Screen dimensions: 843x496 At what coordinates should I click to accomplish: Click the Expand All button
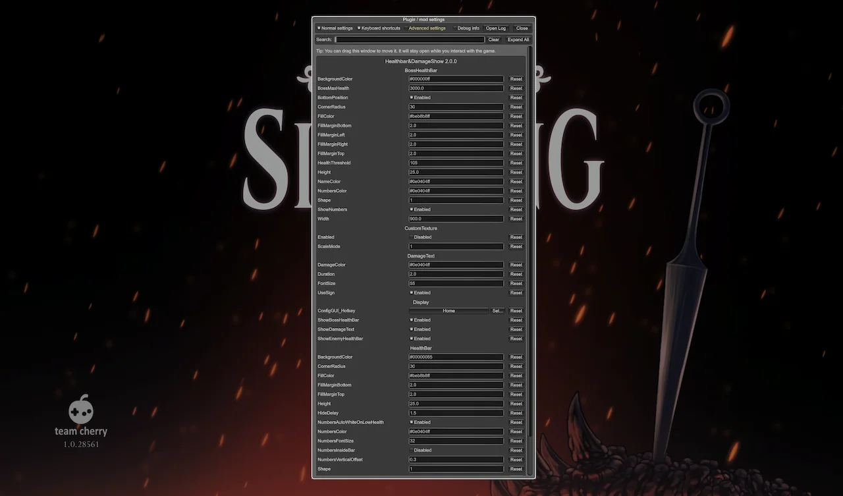(x=518, y=40)
